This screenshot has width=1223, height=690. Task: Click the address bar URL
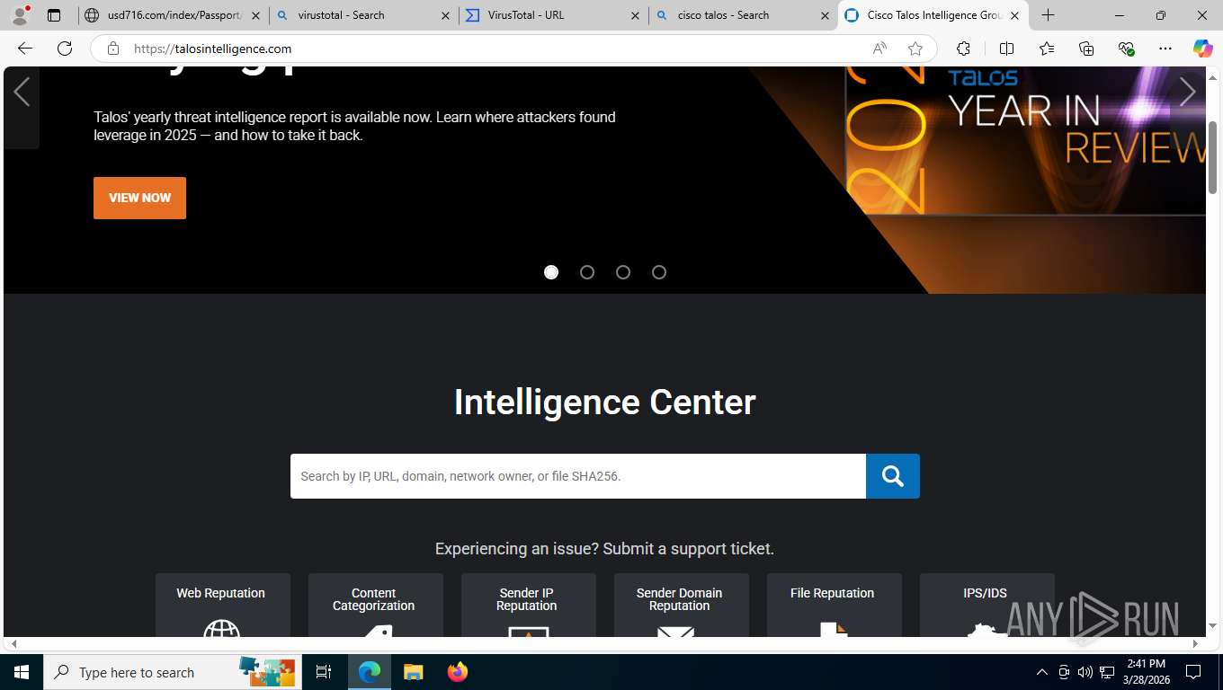click(213, 49)
